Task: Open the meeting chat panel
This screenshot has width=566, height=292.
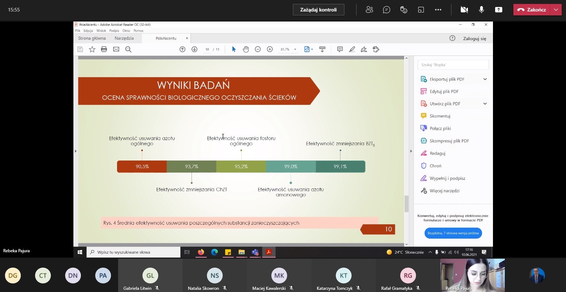Action: point(387,10)
